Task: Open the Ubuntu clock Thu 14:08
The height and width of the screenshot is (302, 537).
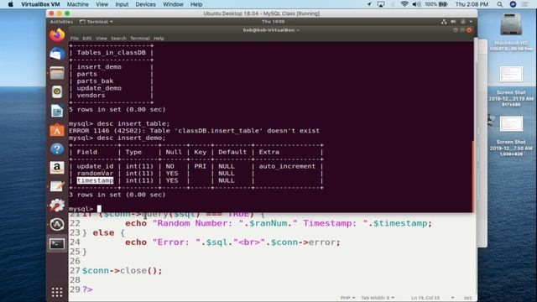Action: pyautogui.click(x=273, y=22)
